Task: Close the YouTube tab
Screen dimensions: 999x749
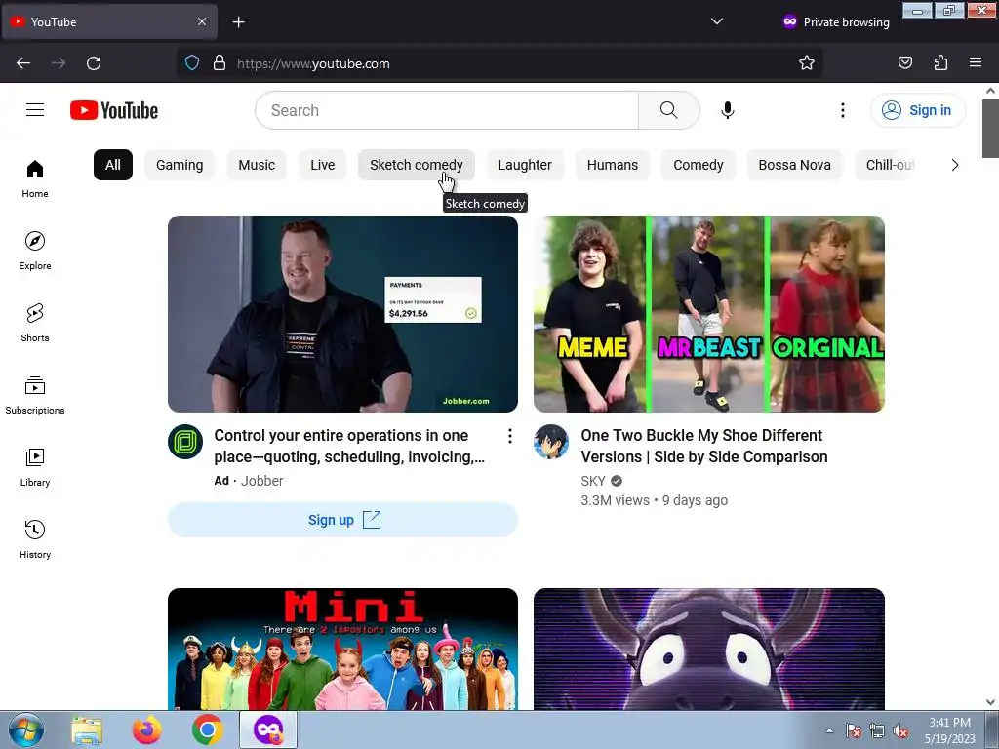Action: (202, 21)
